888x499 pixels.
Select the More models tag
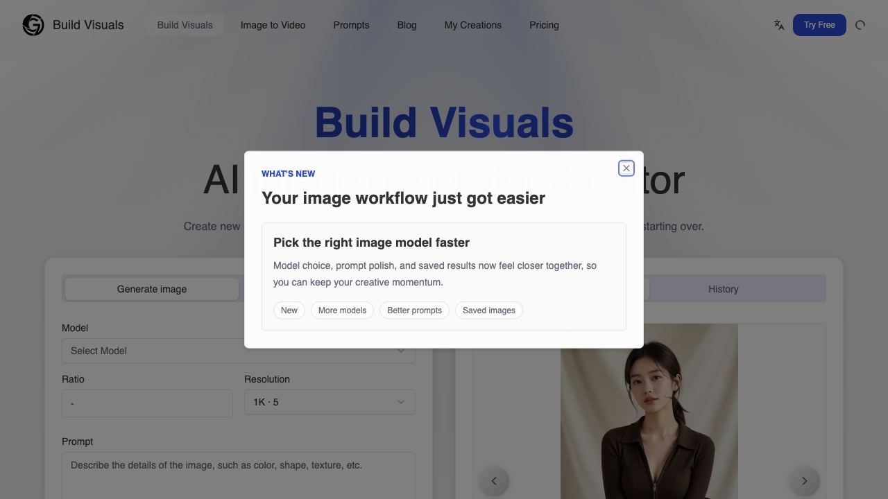point(342,310)
